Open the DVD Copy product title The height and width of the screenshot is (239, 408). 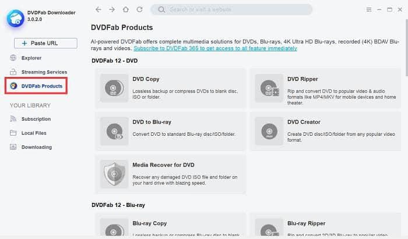point(146,79)
